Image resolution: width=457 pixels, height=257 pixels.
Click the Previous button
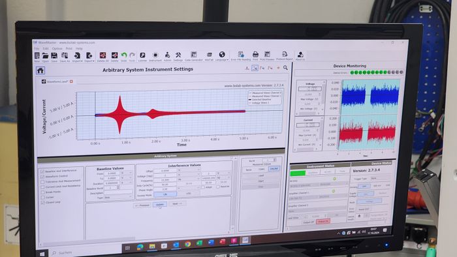click(x=142, y=205)
